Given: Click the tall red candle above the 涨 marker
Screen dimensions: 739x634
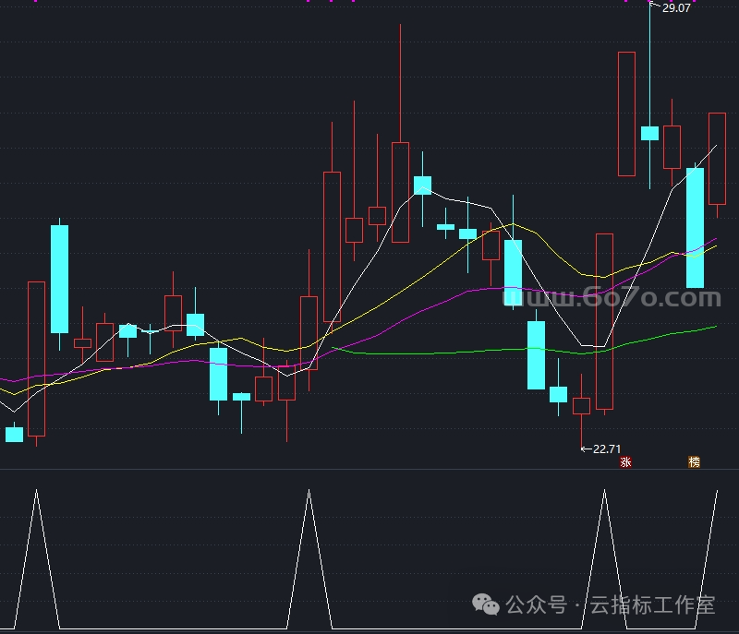Looking at the screenshot, I should 627,114.
